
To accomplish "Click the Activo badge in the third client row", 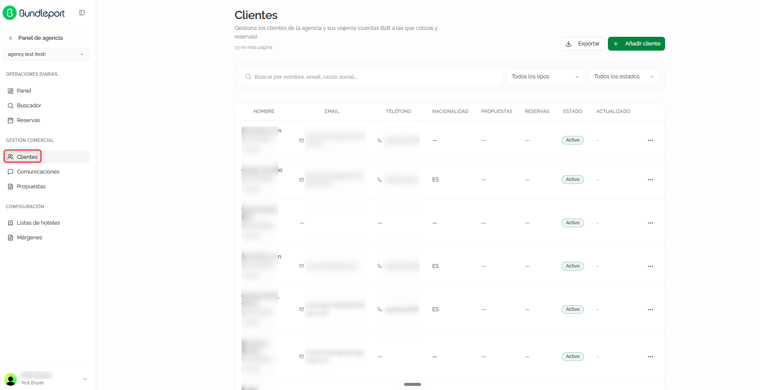I will (572, 223).
